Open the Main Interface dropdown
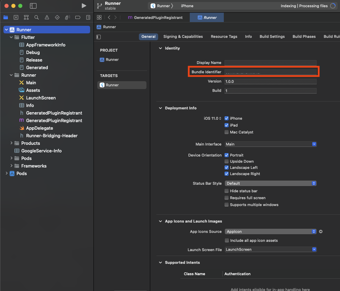The width and height of the screenshot is (340, 291). point(271,144)
